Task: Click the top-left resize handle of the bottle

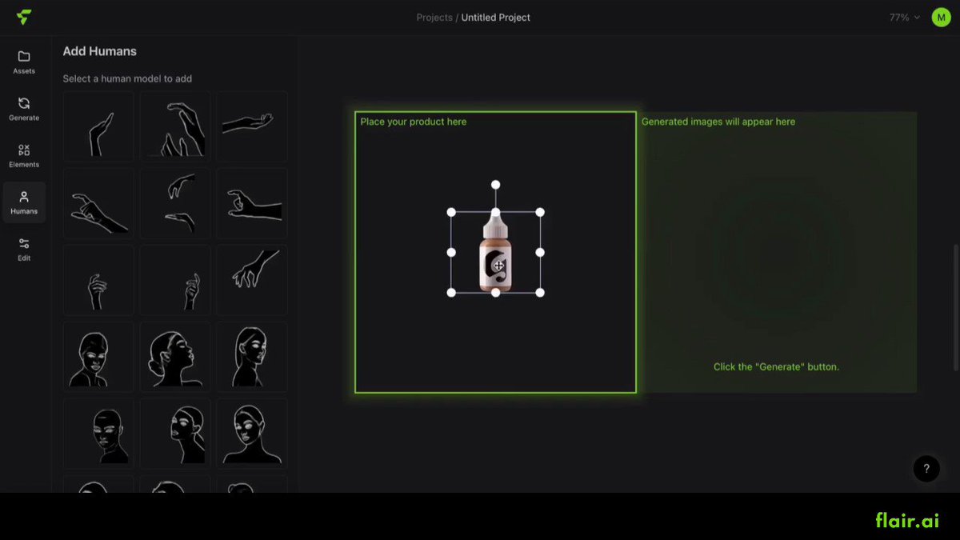Action: [451, 212]
